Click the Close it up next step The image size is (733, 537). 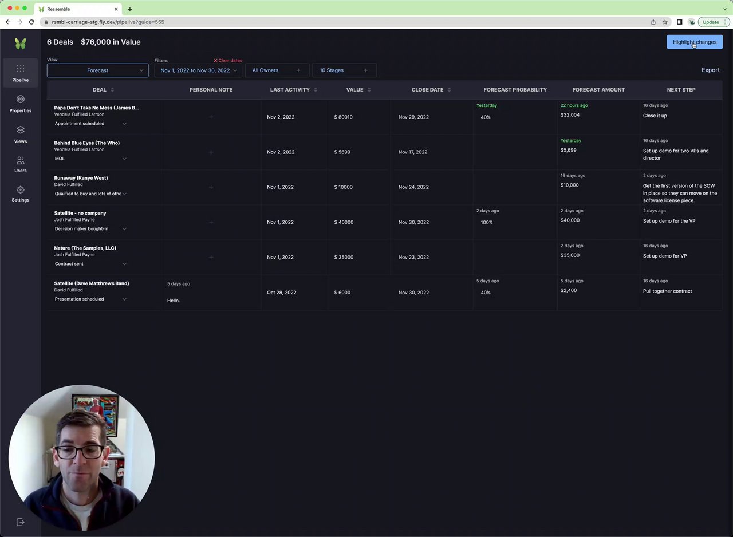[655, 116]
